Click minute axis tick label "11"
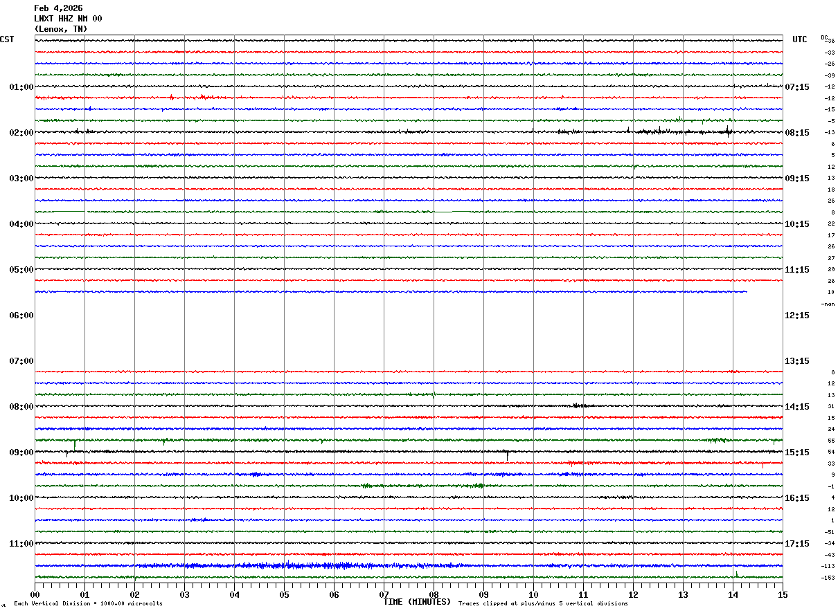The width and height of the screenshot is (838, 613). coord(583,594)
